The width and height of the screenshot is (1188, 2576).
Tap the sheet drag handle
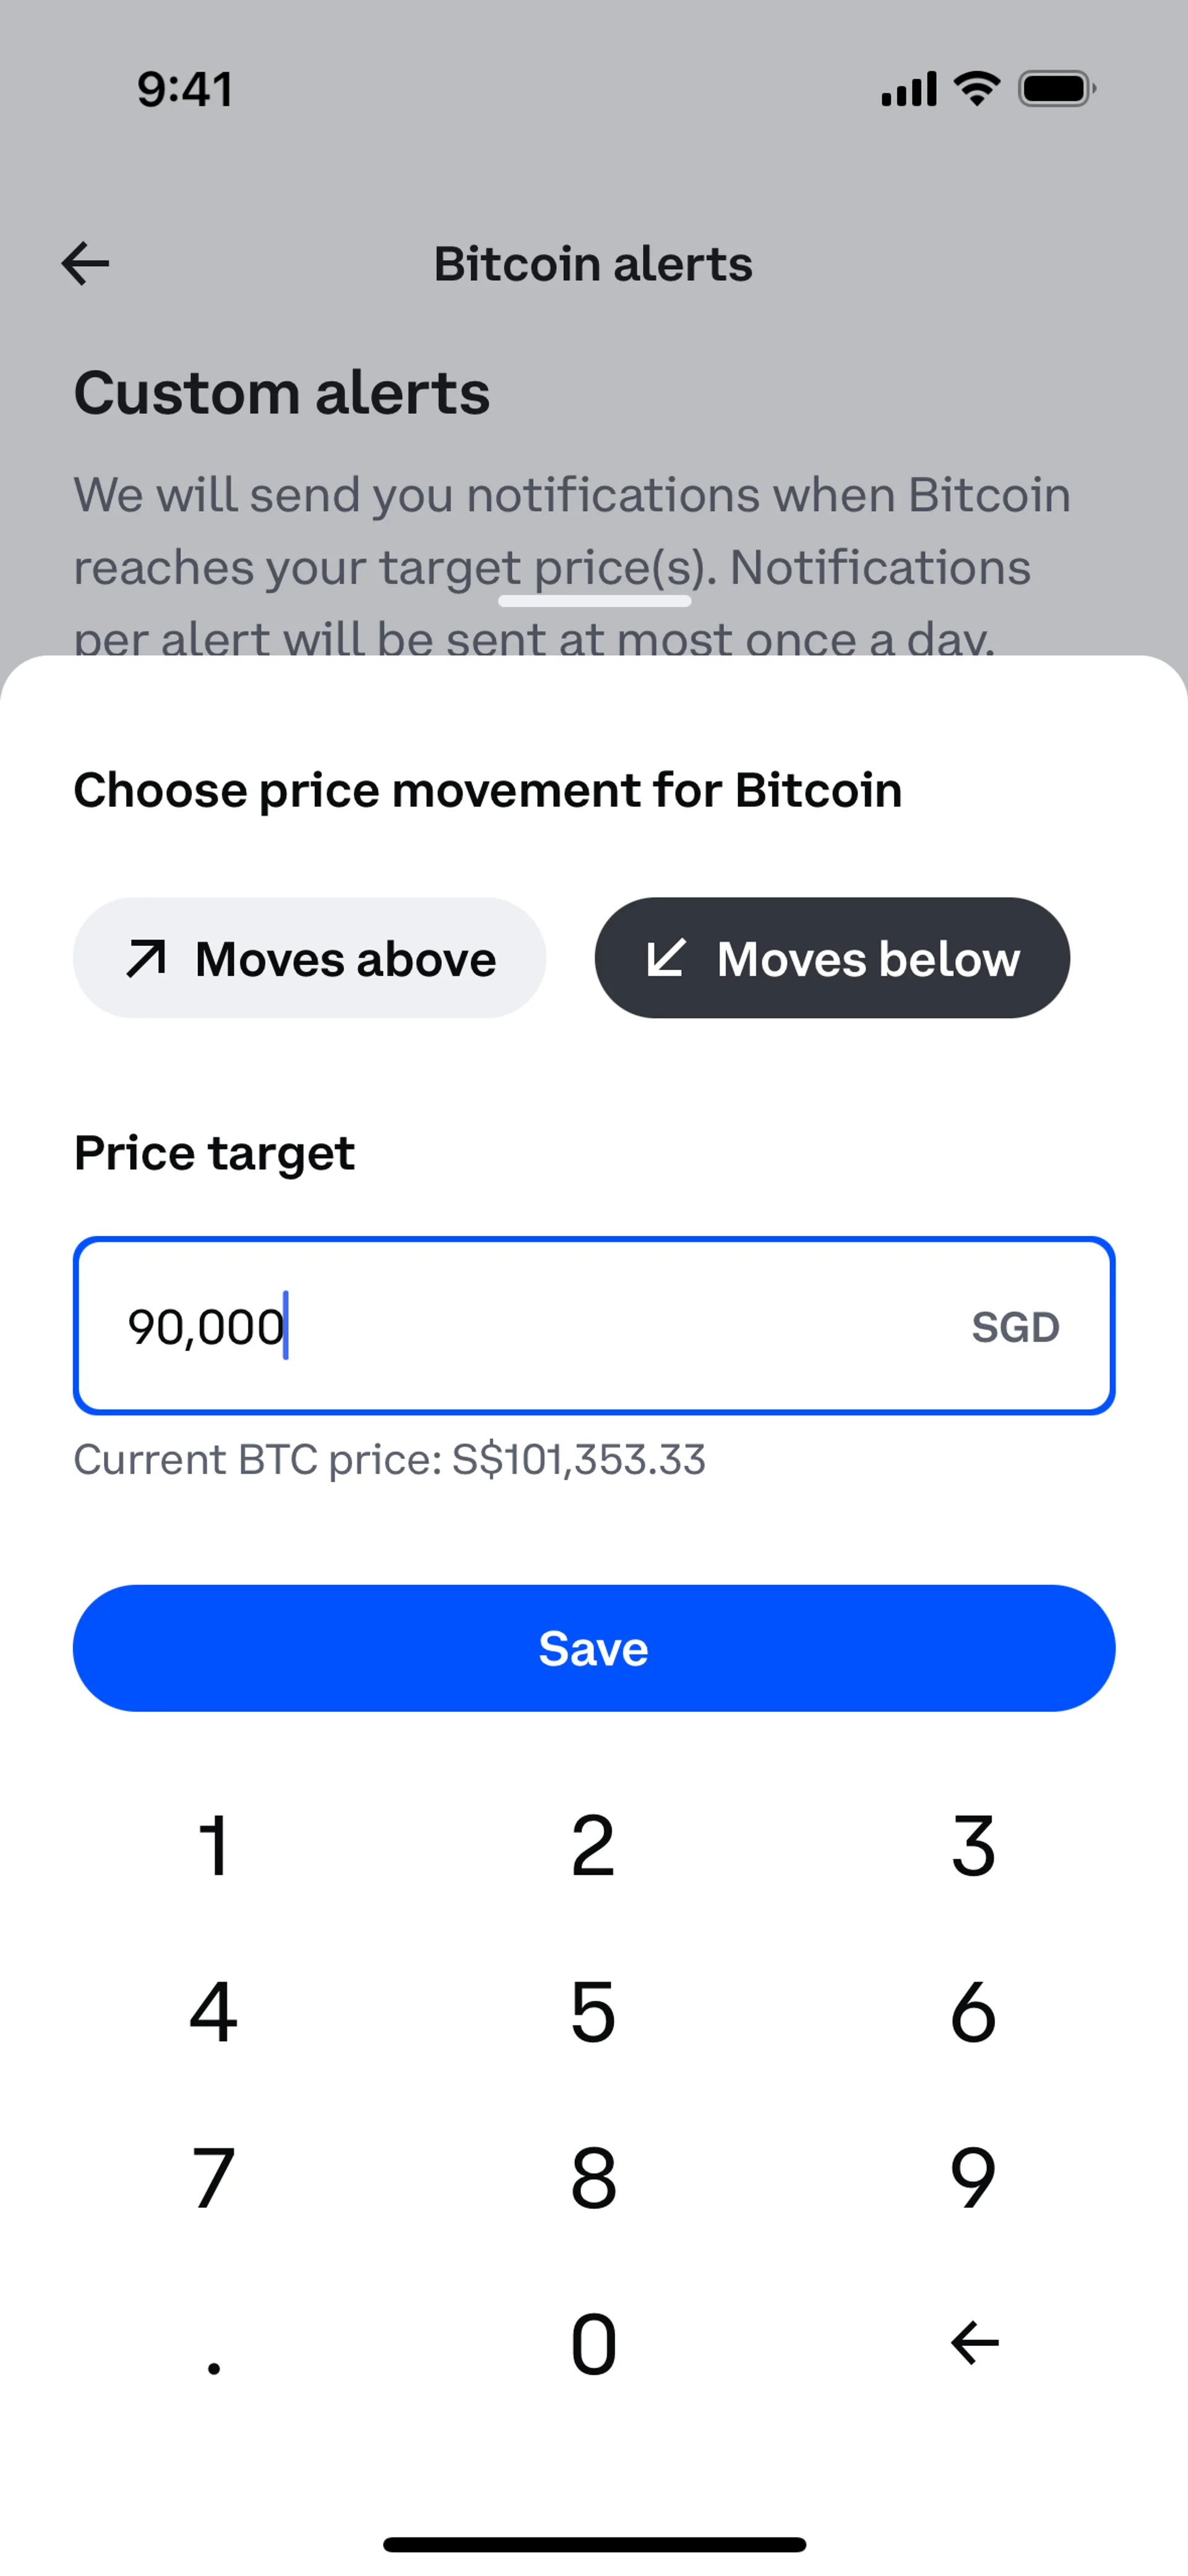click(x=594, y=601)
